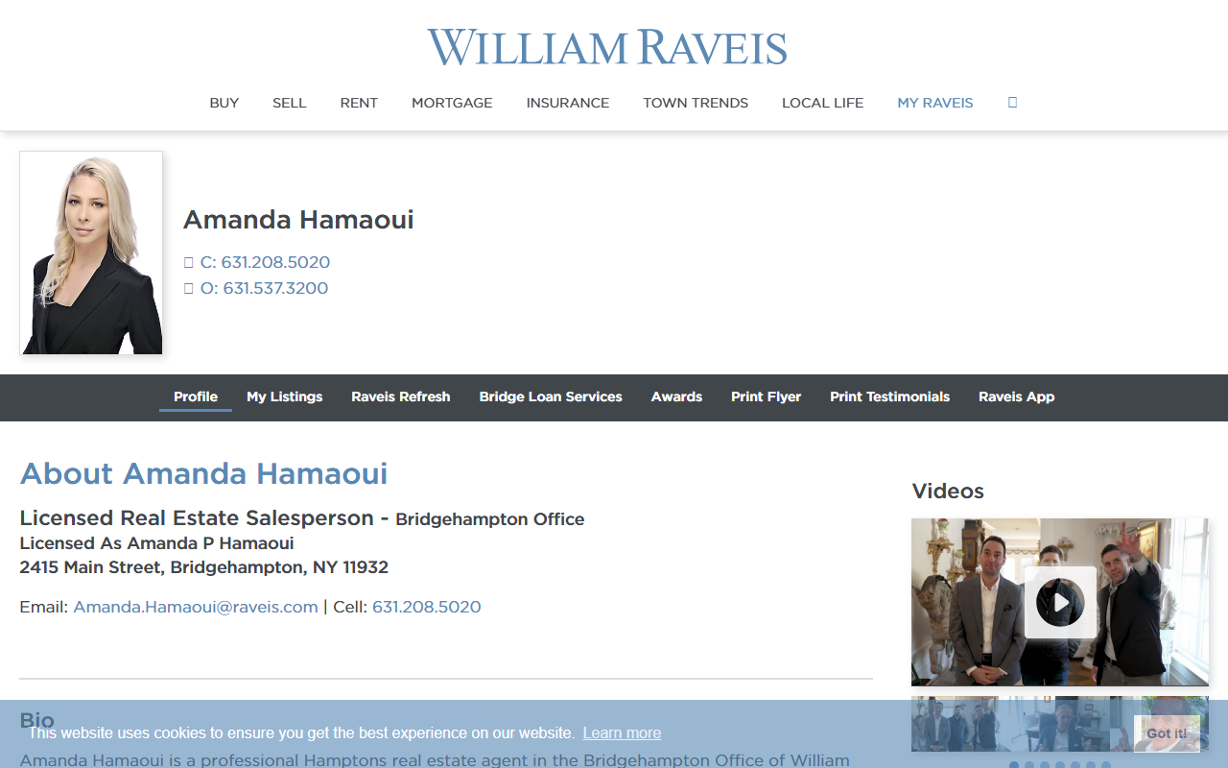This screenshot has height=768, width=1228.
Task: Play the main video in Videos
Action: [x=1060, y=603]
